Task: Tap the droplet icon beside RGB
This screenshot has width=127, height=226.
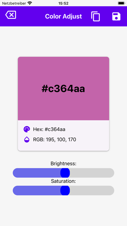Action: 27,140
